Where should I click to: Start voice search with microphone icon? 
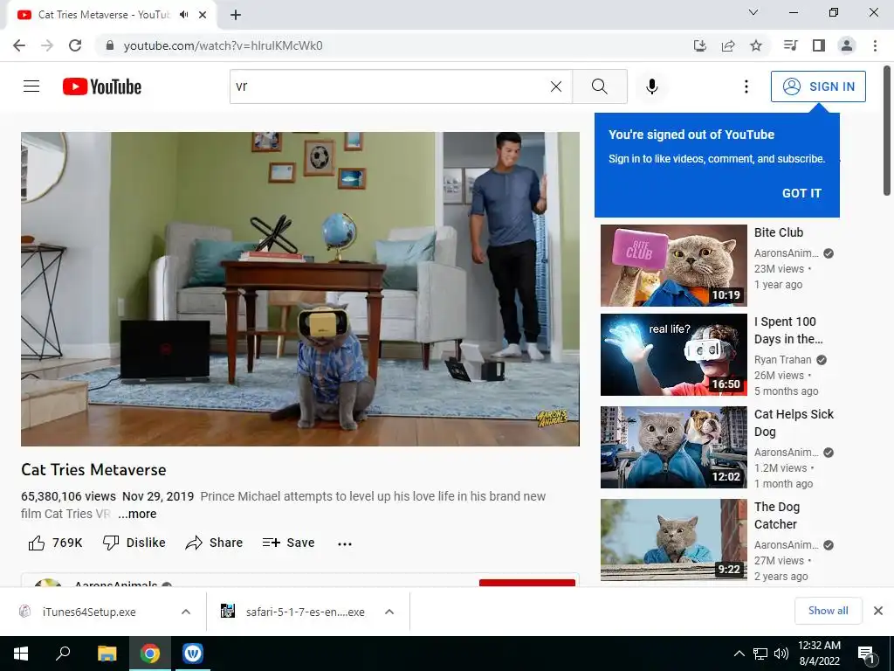click(x=652, y=86)
